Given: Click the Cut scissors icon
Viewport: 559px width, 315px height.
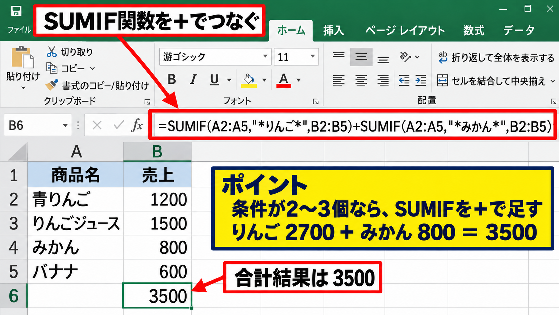Looking at the screenshot, I should click(x=51, y=52).
